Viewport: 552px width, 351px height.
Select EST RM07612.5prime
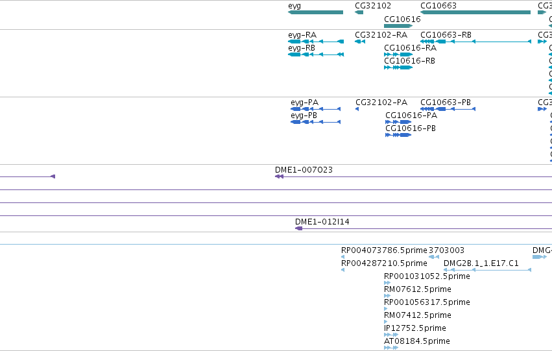[x=387, y=296]
